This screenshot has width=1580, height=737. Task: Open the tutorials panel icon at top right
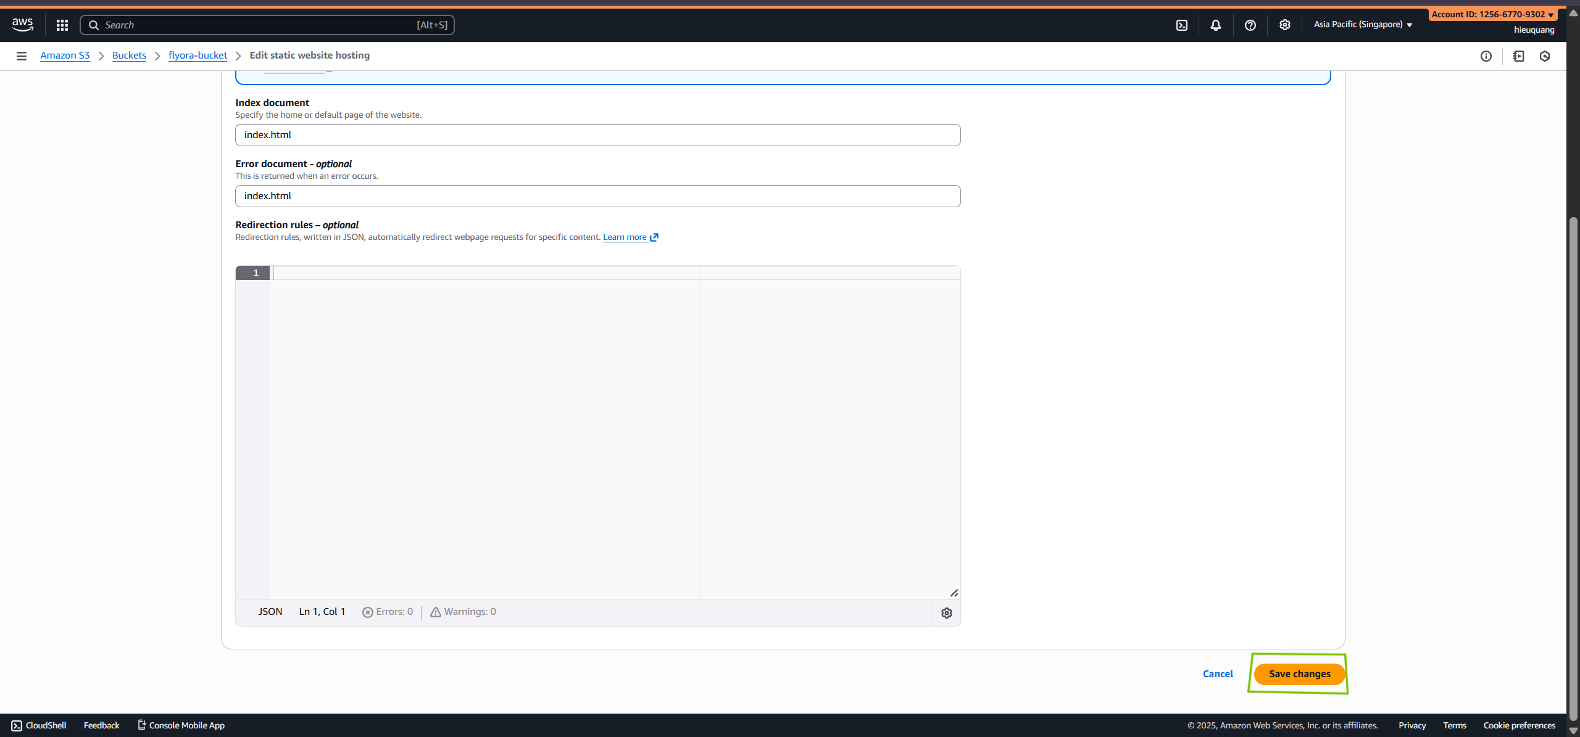tap(1519, 56)
